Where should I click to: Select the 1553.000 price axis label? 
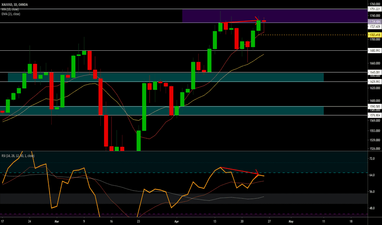(x=375, y=131)
